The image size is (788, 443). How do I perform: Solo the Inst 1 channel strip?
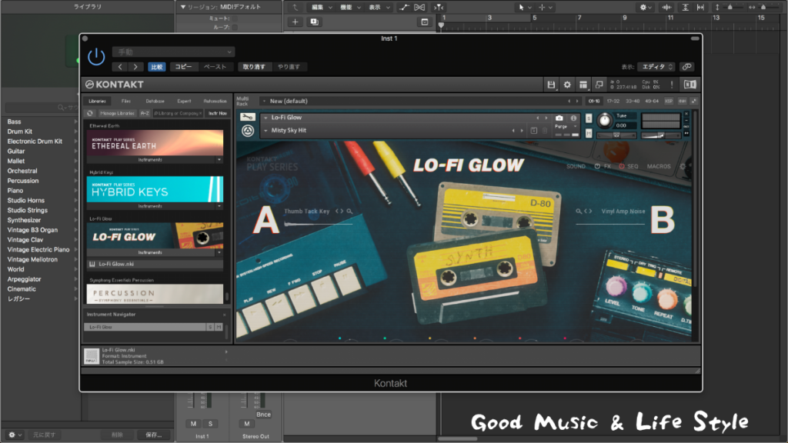point(210,424)
